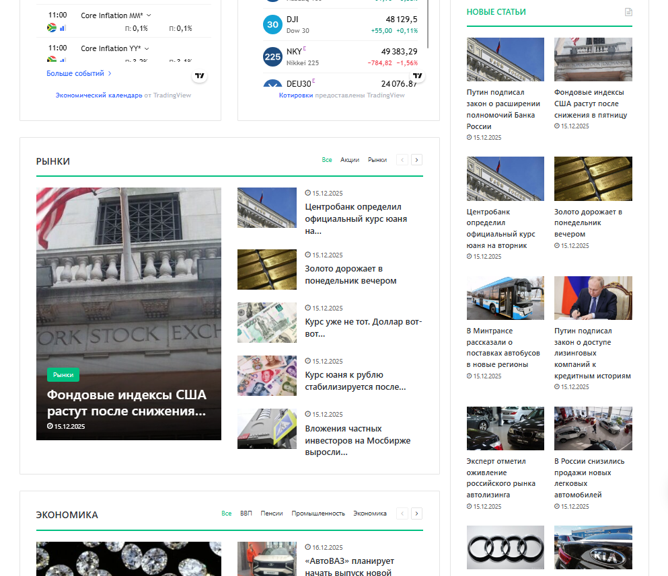Select Экономика filter tab
This screenshot has height=576, width=668.
(370, 514)
